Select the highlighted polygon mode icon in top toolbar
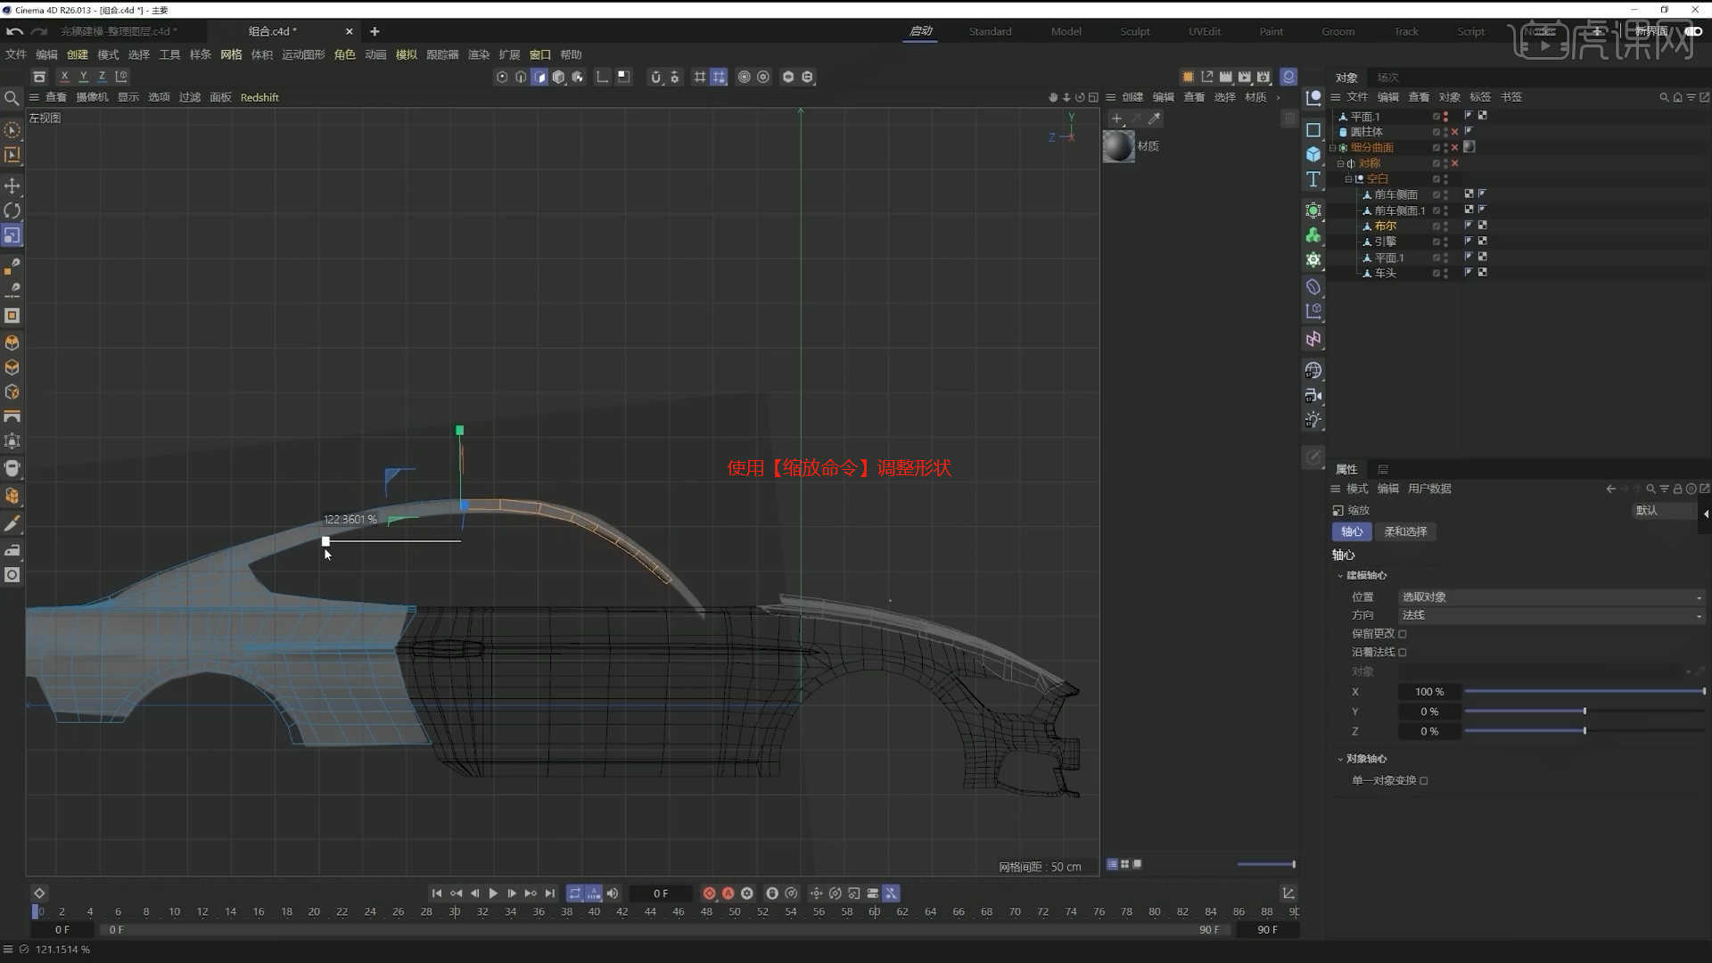This screenshot has width=1712, height=963. [x=539, y=77]
